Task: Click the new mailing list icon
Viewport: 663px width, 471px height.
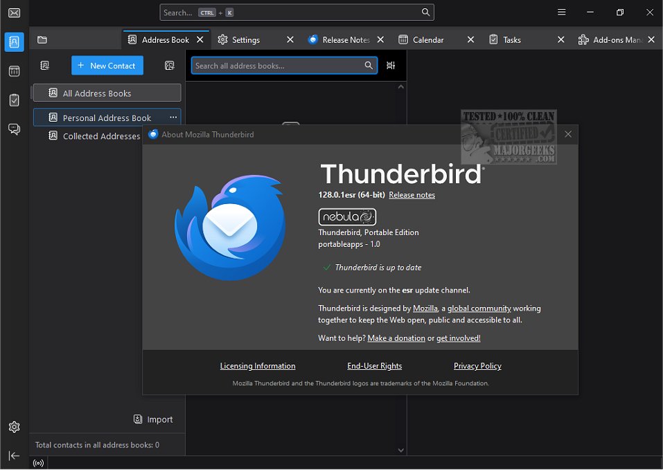Action: (169, 66)
